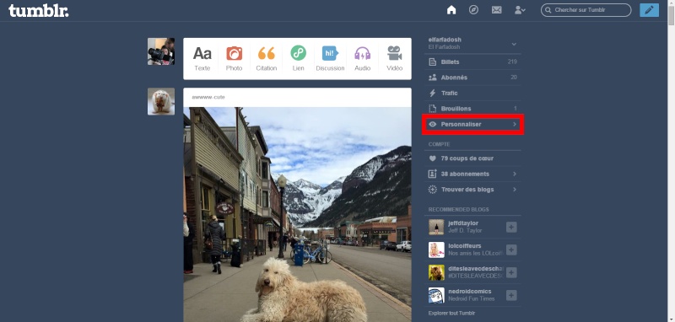Create a Photo post
The width and height of the screenshot is (675, 322).
click(235, 58)
